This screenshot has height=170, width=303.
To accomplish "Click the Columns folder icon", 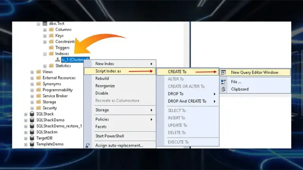I will (x=51, y=30).
